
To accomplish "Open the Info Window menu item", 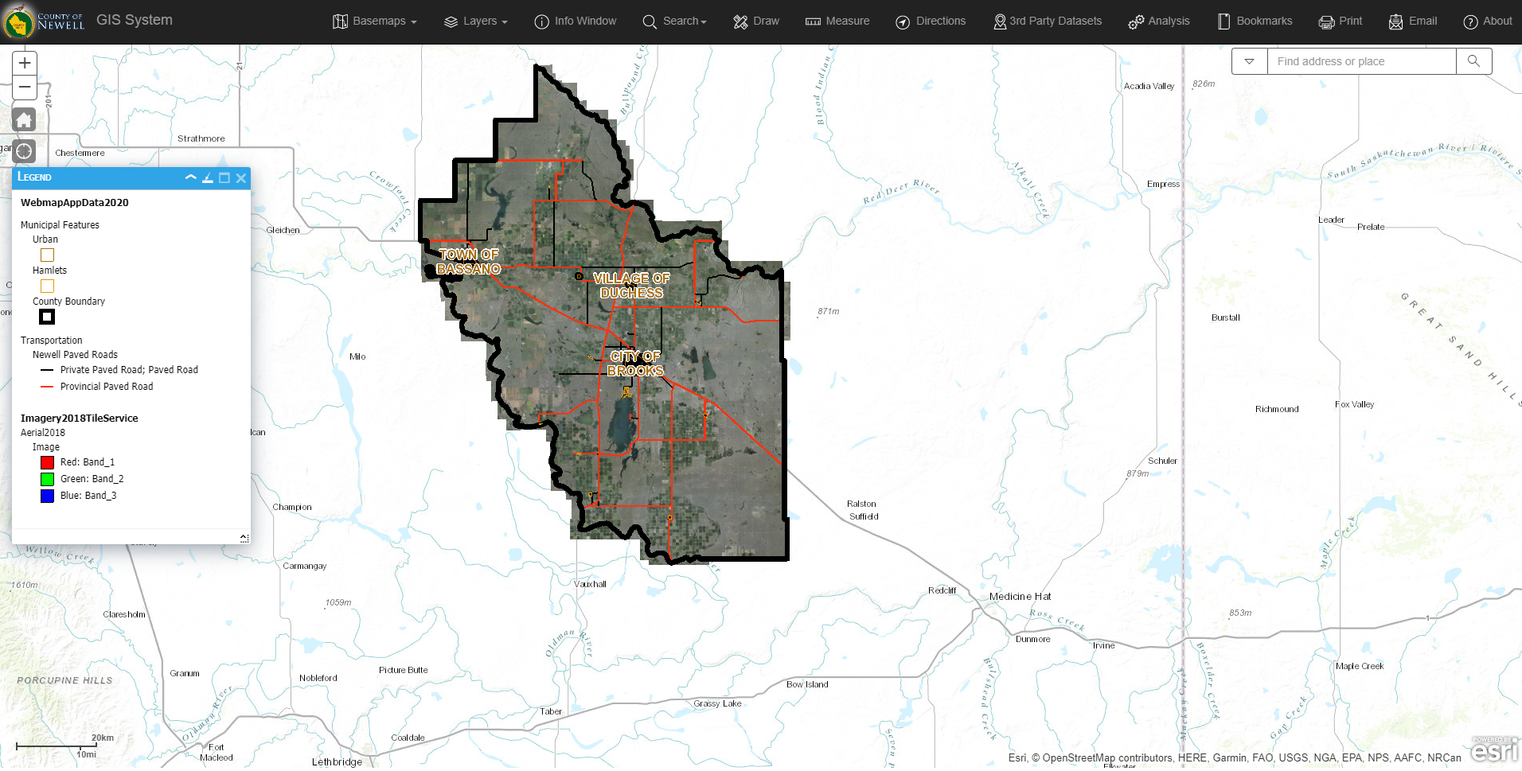I will coord(575,21).
